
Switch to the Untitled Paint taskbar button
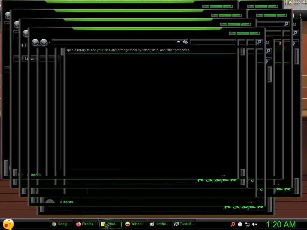[159, 224]
